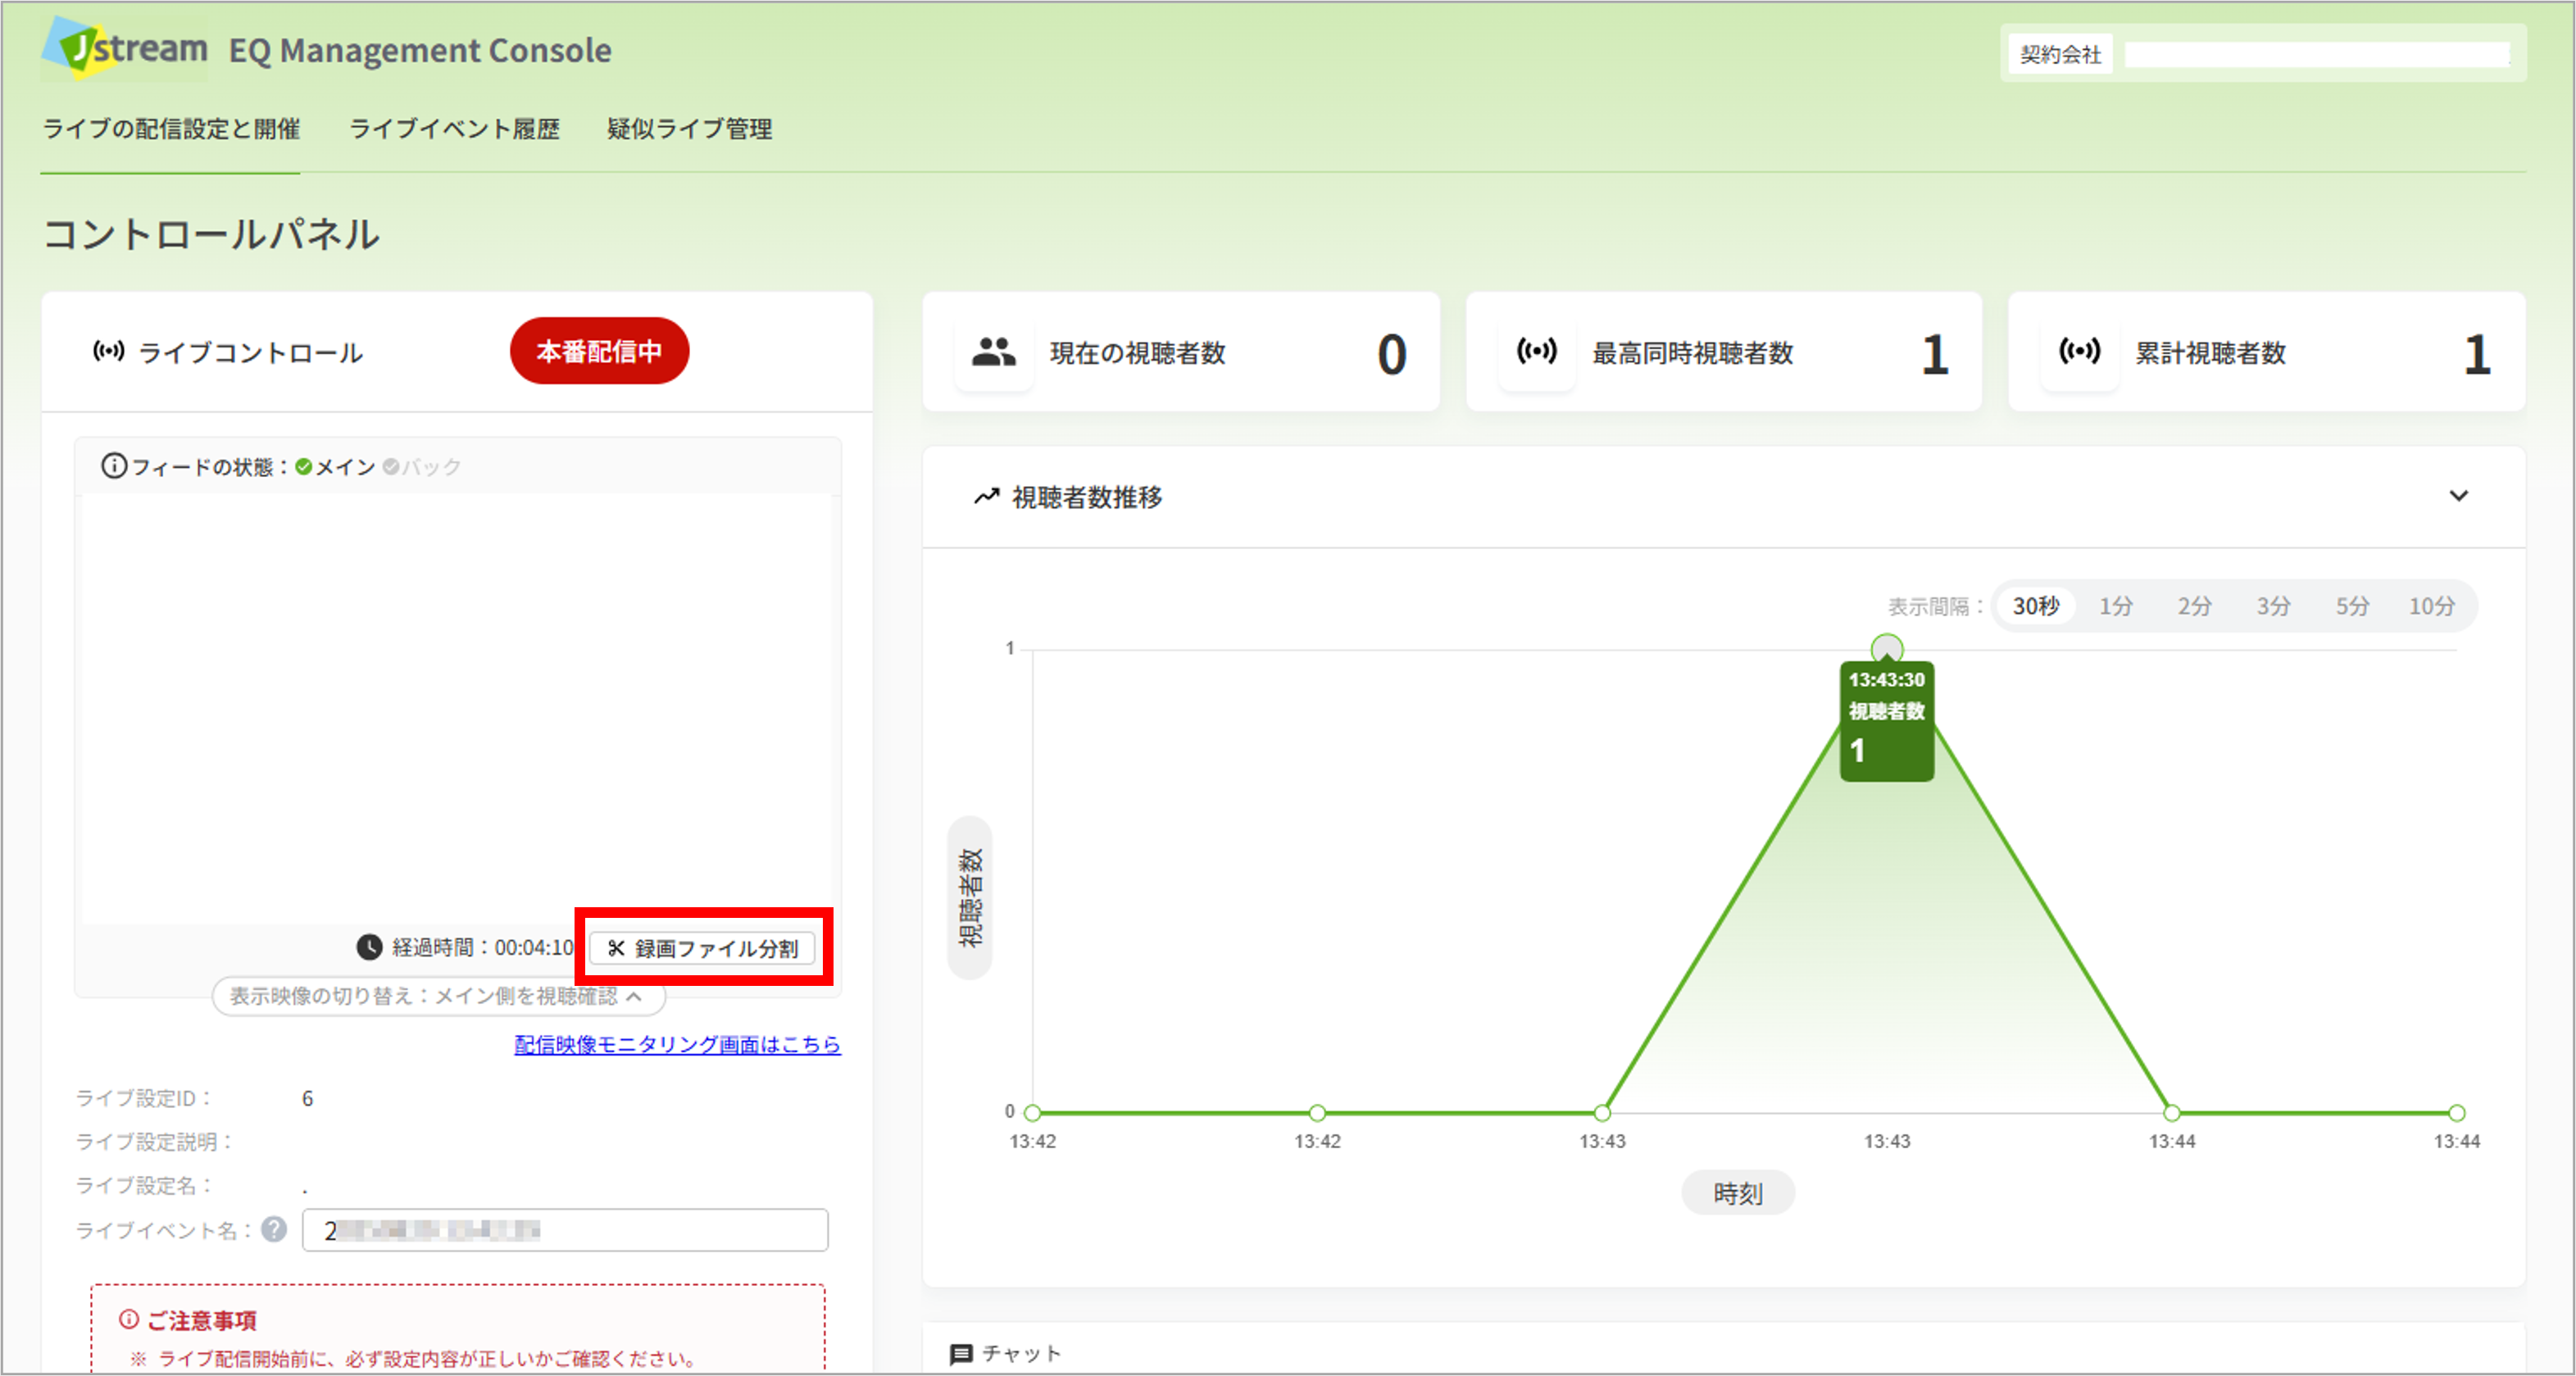Click the ライブイベント名 input field
2576x1376 pixels.
coord(565,1230)
